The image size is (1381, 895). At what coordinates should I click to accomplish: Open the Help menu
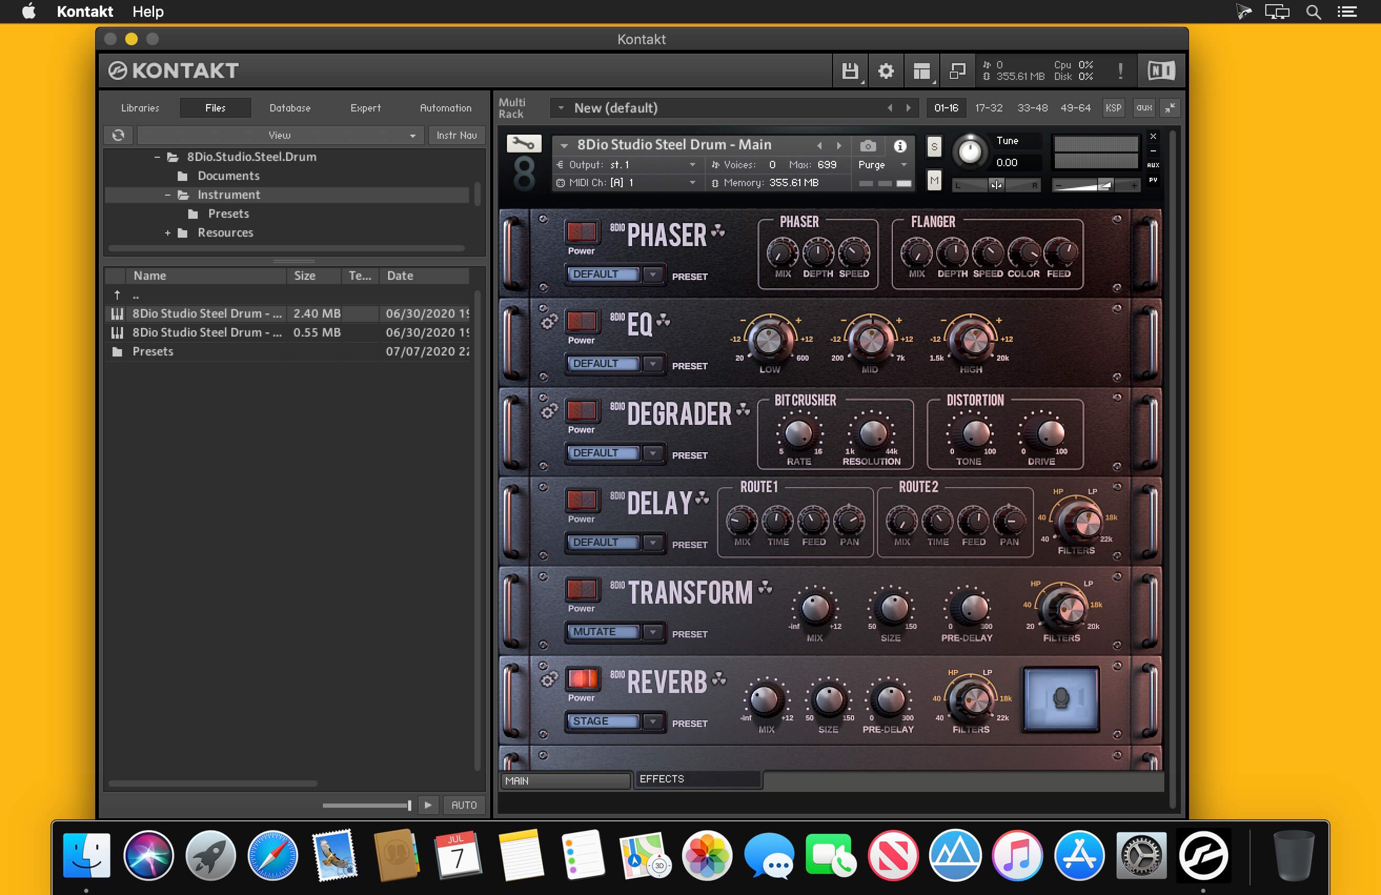[148, 12]
